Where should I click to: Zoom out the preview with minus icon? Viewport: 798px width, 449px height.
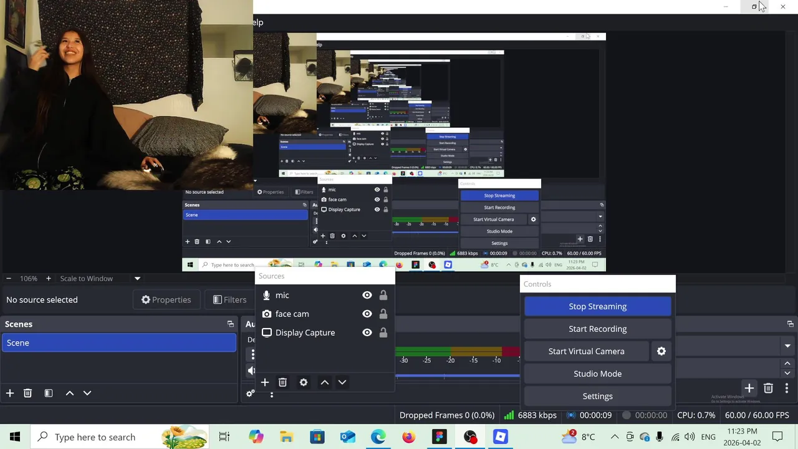[9, 279]
